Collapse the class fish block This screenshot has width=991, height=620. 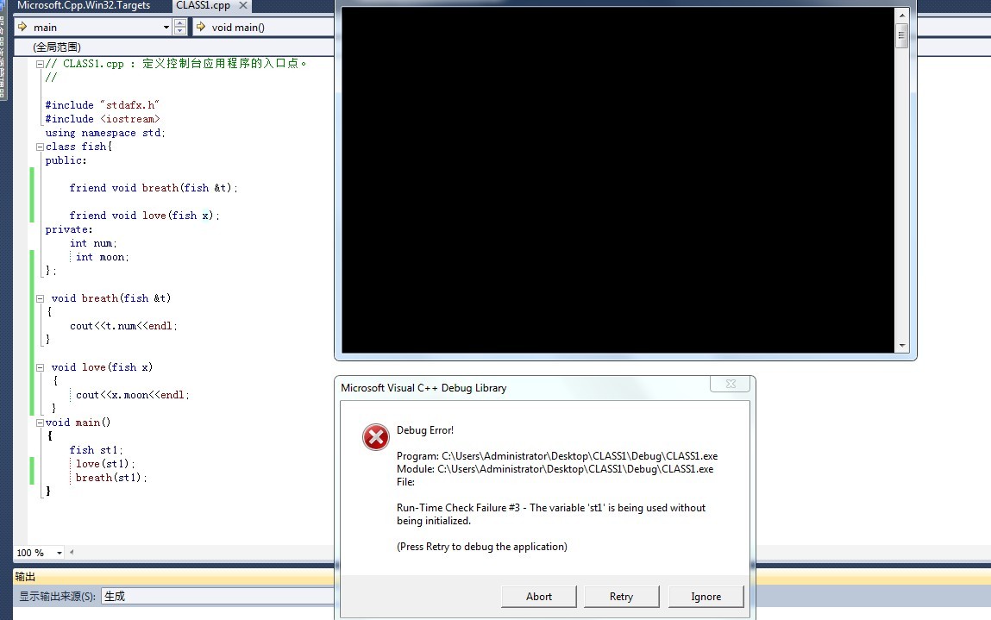tap(40, 147)
